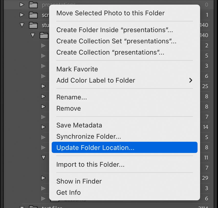
Task: Expand the presentations folder triangle
Action: click(x=22, y=5)
